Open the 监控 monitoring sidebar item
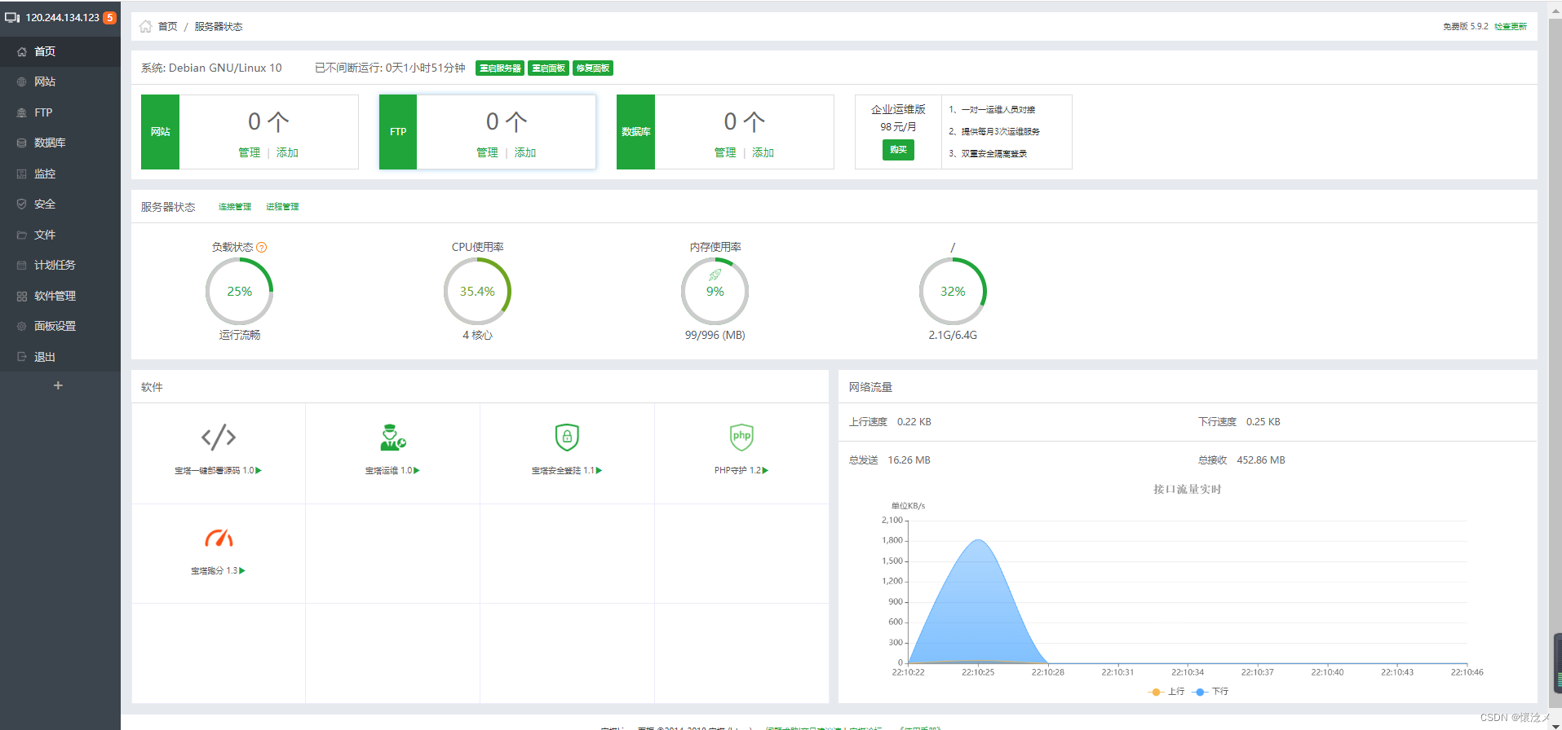Viewport: 1562px width, 730px height. 60,174
